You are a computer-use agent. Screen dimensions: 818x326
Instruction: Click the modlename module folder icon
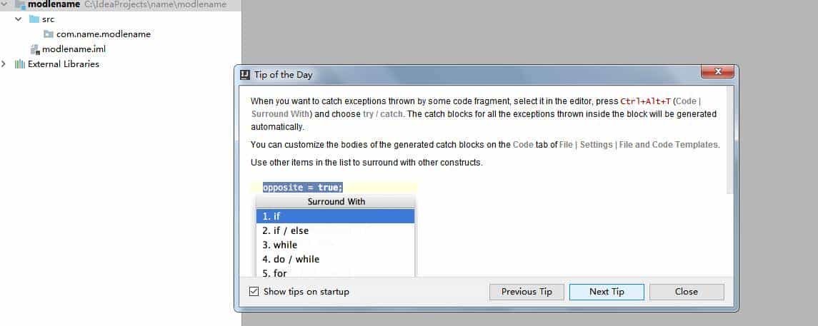(x=19, y=4)
